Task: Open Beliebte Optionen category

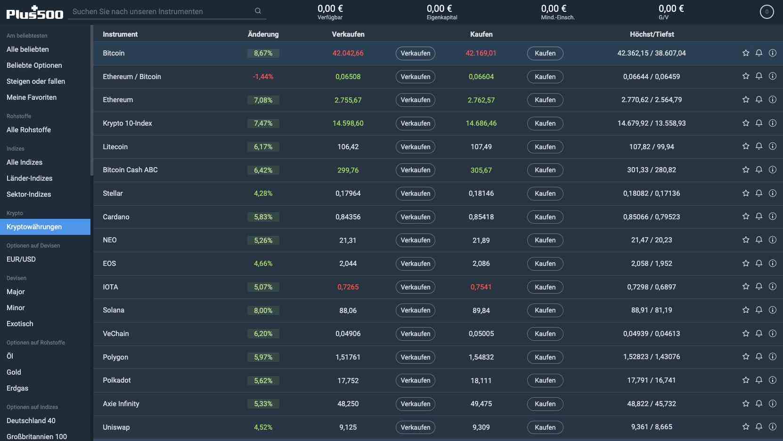Action: click(x=34, y=65)
